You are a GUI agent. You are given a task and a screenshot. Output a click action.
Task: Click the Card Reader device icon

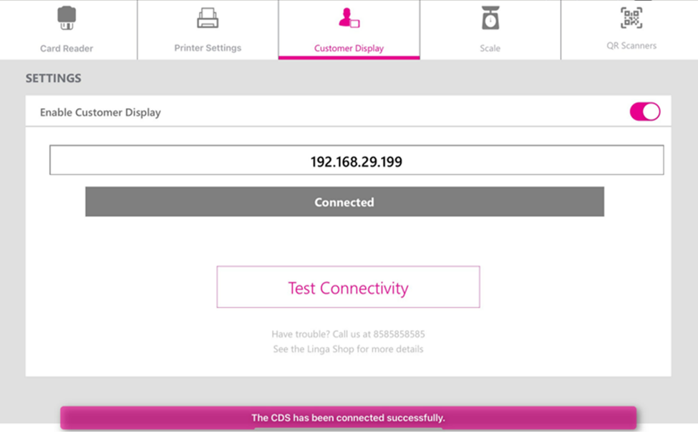point(67,18)
